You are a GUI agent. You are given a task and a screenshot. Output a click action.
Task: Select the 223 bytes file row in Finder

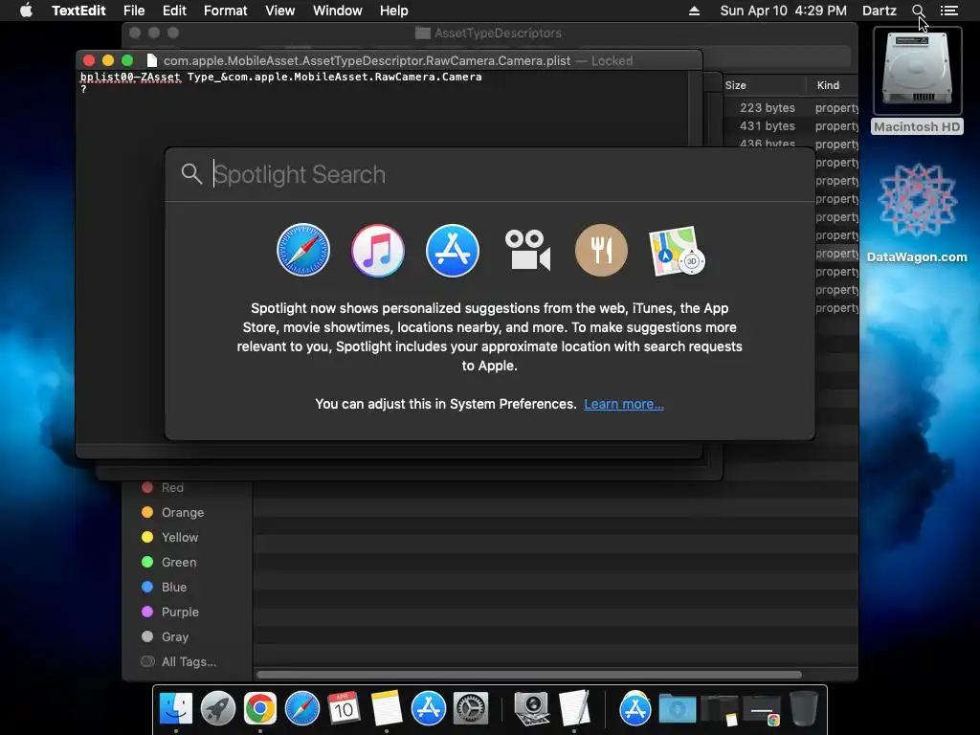pos(791,107)
